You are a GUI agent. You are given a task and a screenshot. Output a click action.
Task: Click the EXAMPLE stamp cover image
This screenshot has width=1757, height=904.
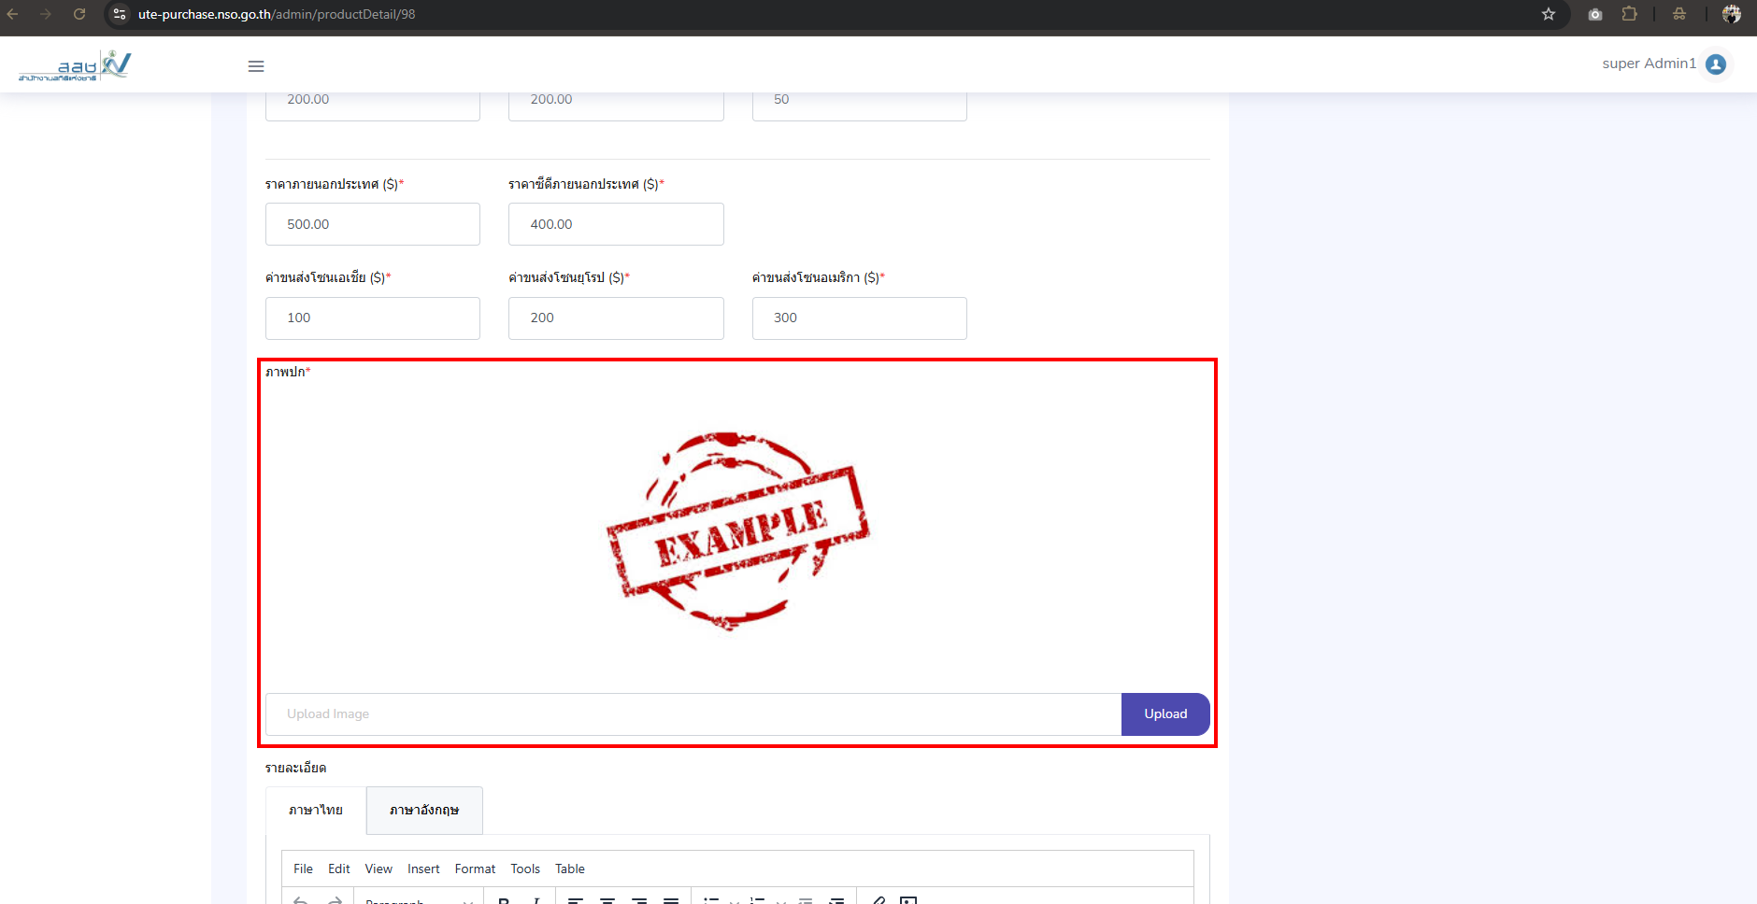coord(737,530)
